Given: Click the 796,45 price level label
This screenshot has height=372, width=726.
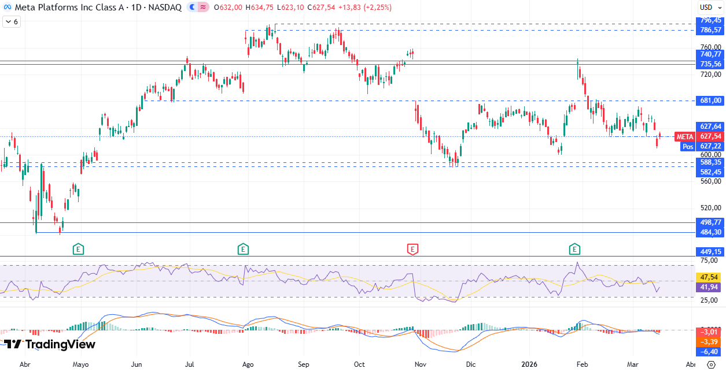Looking at the screenshot, I should [x=710, y=20].
